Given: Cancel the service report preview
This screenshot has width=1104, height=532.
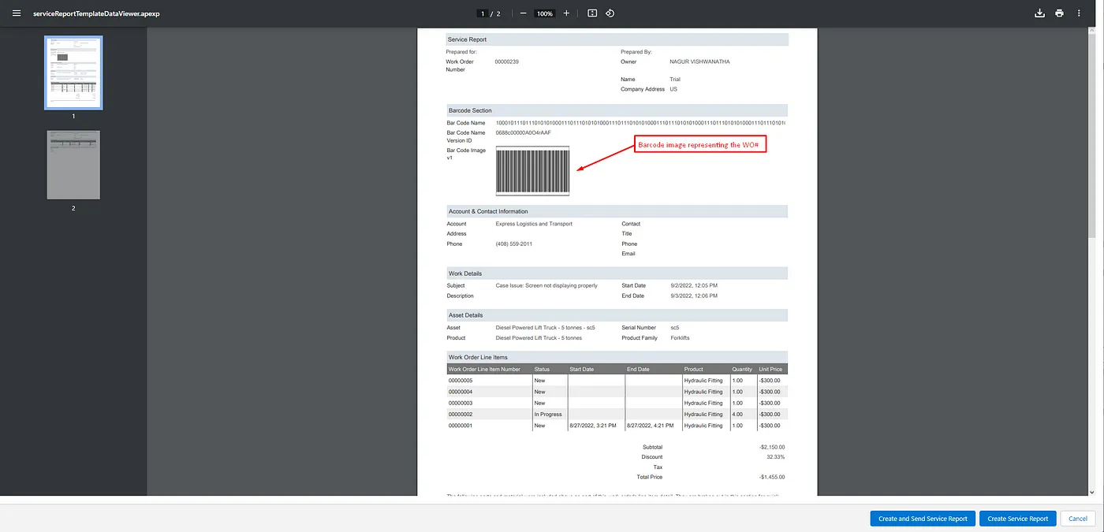Looking at the screenshot, I should click(x=1078, y=519).
